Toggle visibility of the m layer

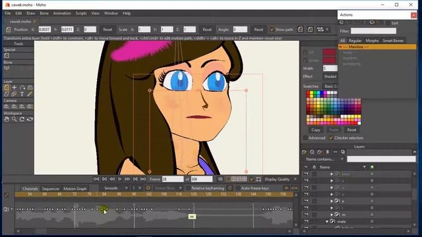click(x=306, y=215)
